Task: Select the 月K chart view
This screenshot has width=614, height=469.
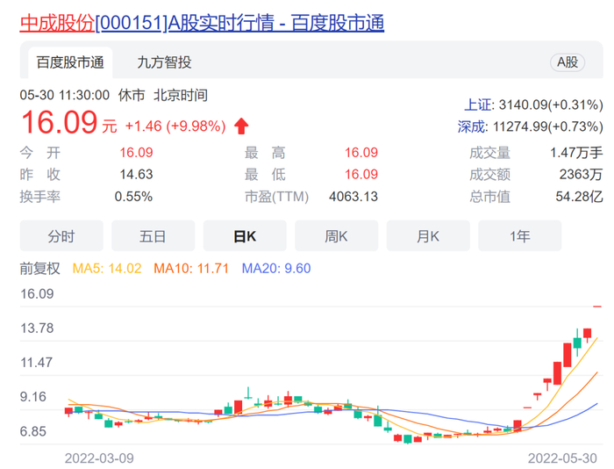Action: tap(428, 235)
